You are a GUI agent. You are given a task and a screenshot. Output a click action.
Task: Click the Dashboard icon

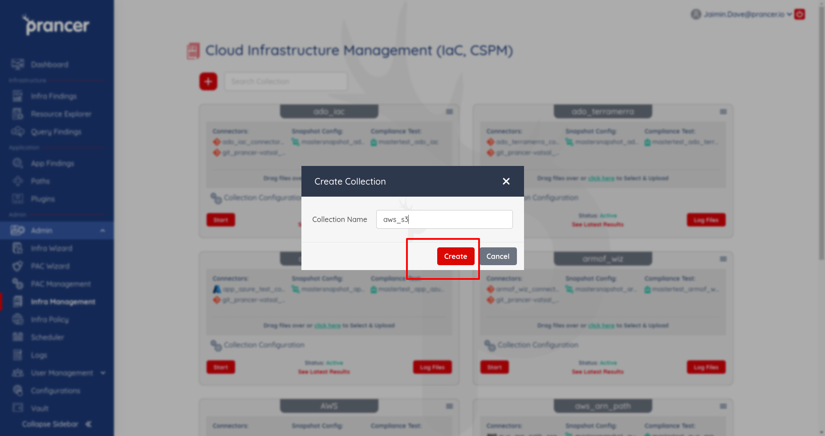click(18, 64)
